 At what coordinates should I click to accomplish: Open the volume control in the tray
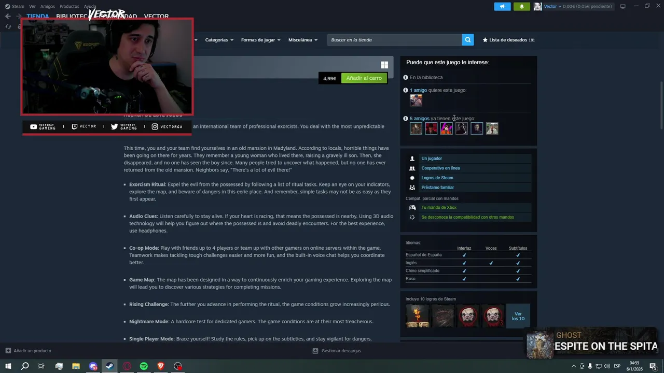click(x=607, y=366)
